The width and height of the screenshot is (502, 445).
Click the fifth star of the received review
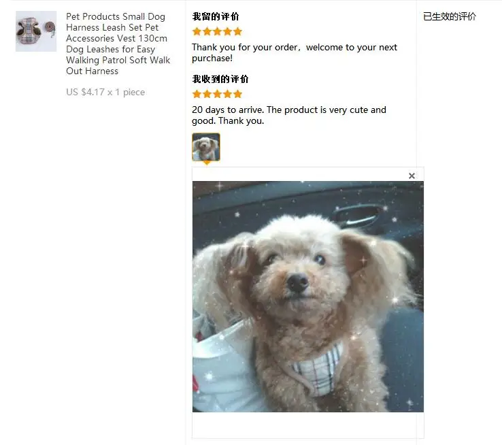click(x=237, y=94)
